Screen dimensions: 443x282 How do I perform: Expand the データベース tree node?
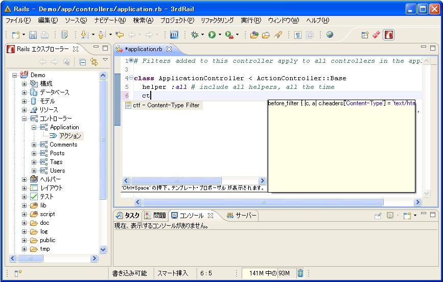point(25,92)
